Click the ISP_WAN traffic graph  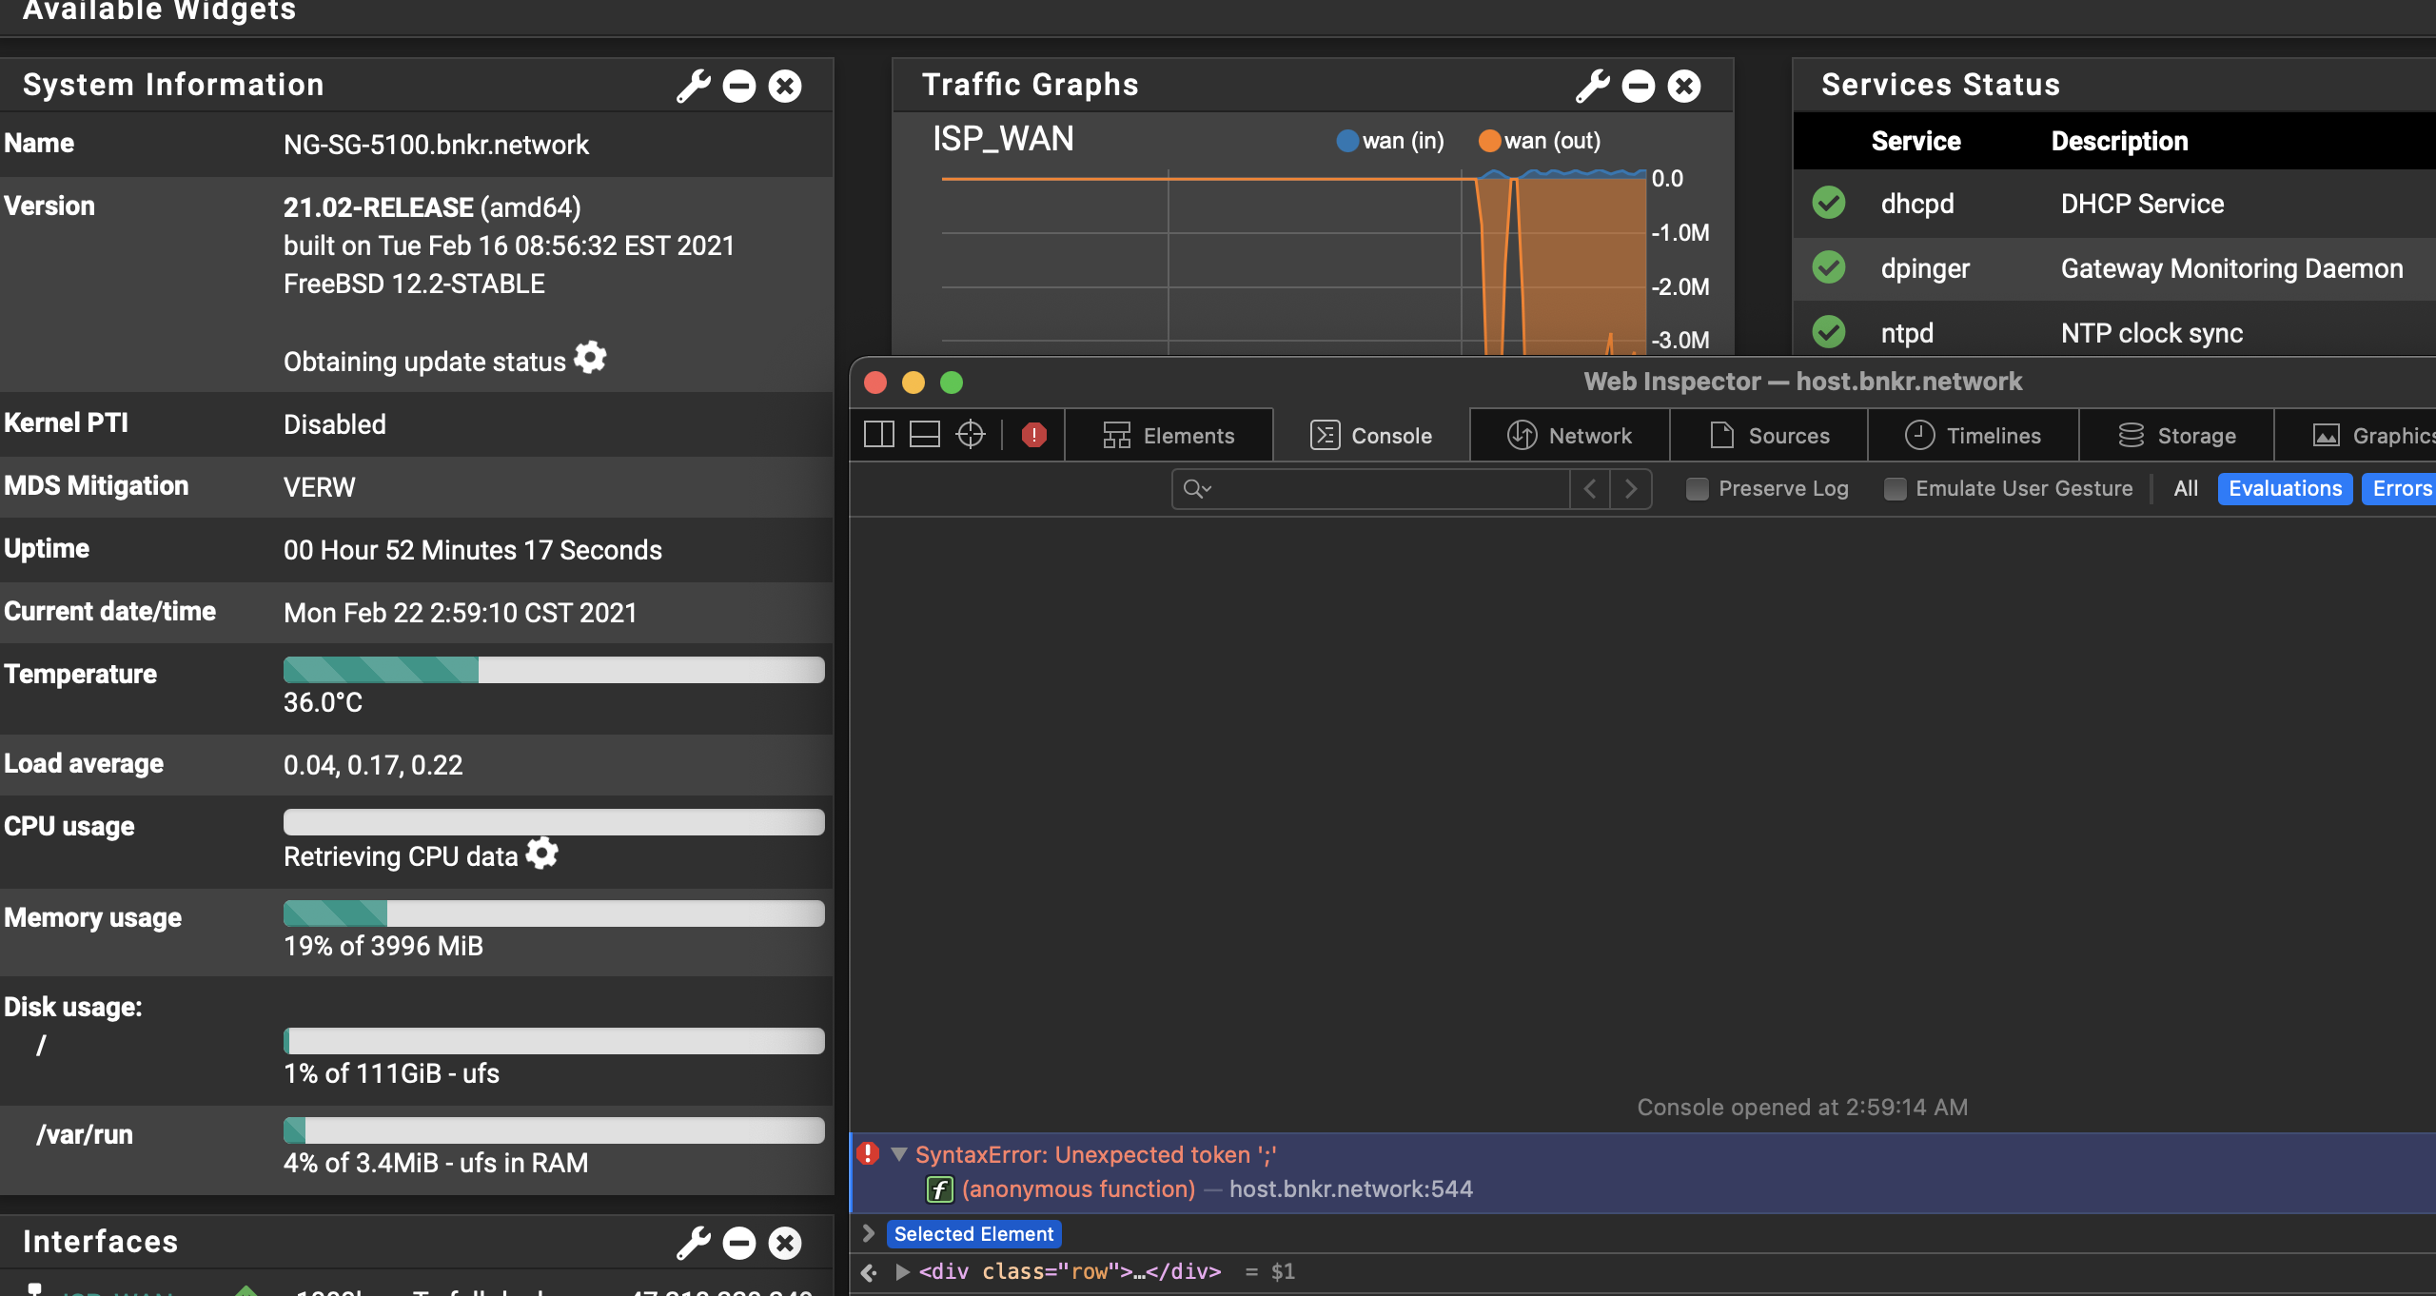point(1294,262)
